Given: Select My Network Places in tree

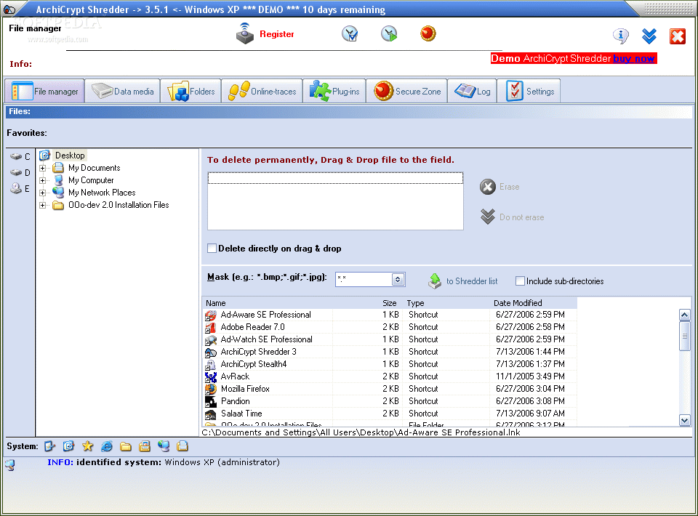Looking at the screenshot, I should click(x=102, y=193).
